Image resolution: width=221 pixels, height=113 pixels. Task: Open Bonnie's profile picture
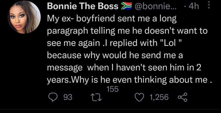(x=24, y=17)
